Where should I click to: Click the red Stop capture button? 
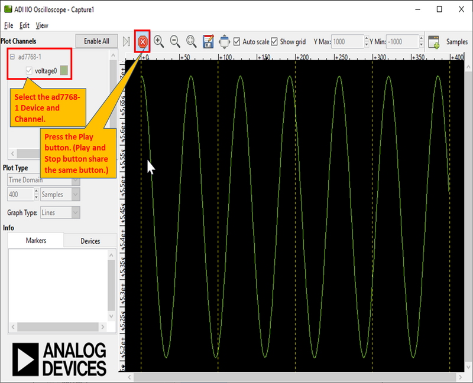click(142, 41)
